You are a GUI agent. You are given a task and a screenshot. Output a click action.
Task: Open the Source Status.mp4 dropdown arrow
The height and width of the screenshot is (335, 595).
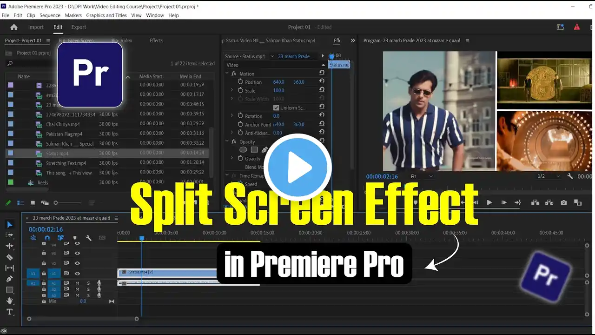[272, 56]
